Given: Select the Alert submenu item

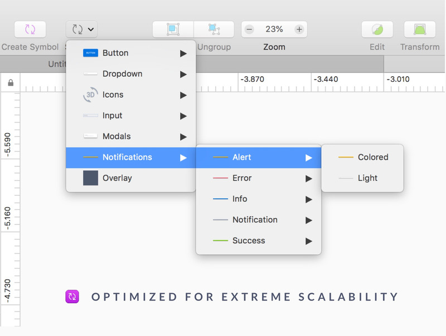Looking at the screenshot, I should tap(259, 157).
